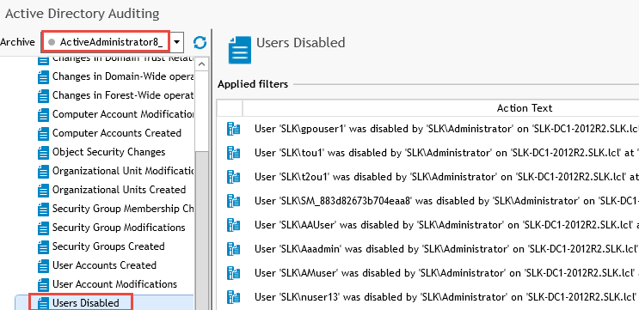Select the AAUser disabled event row

(428, 225)
